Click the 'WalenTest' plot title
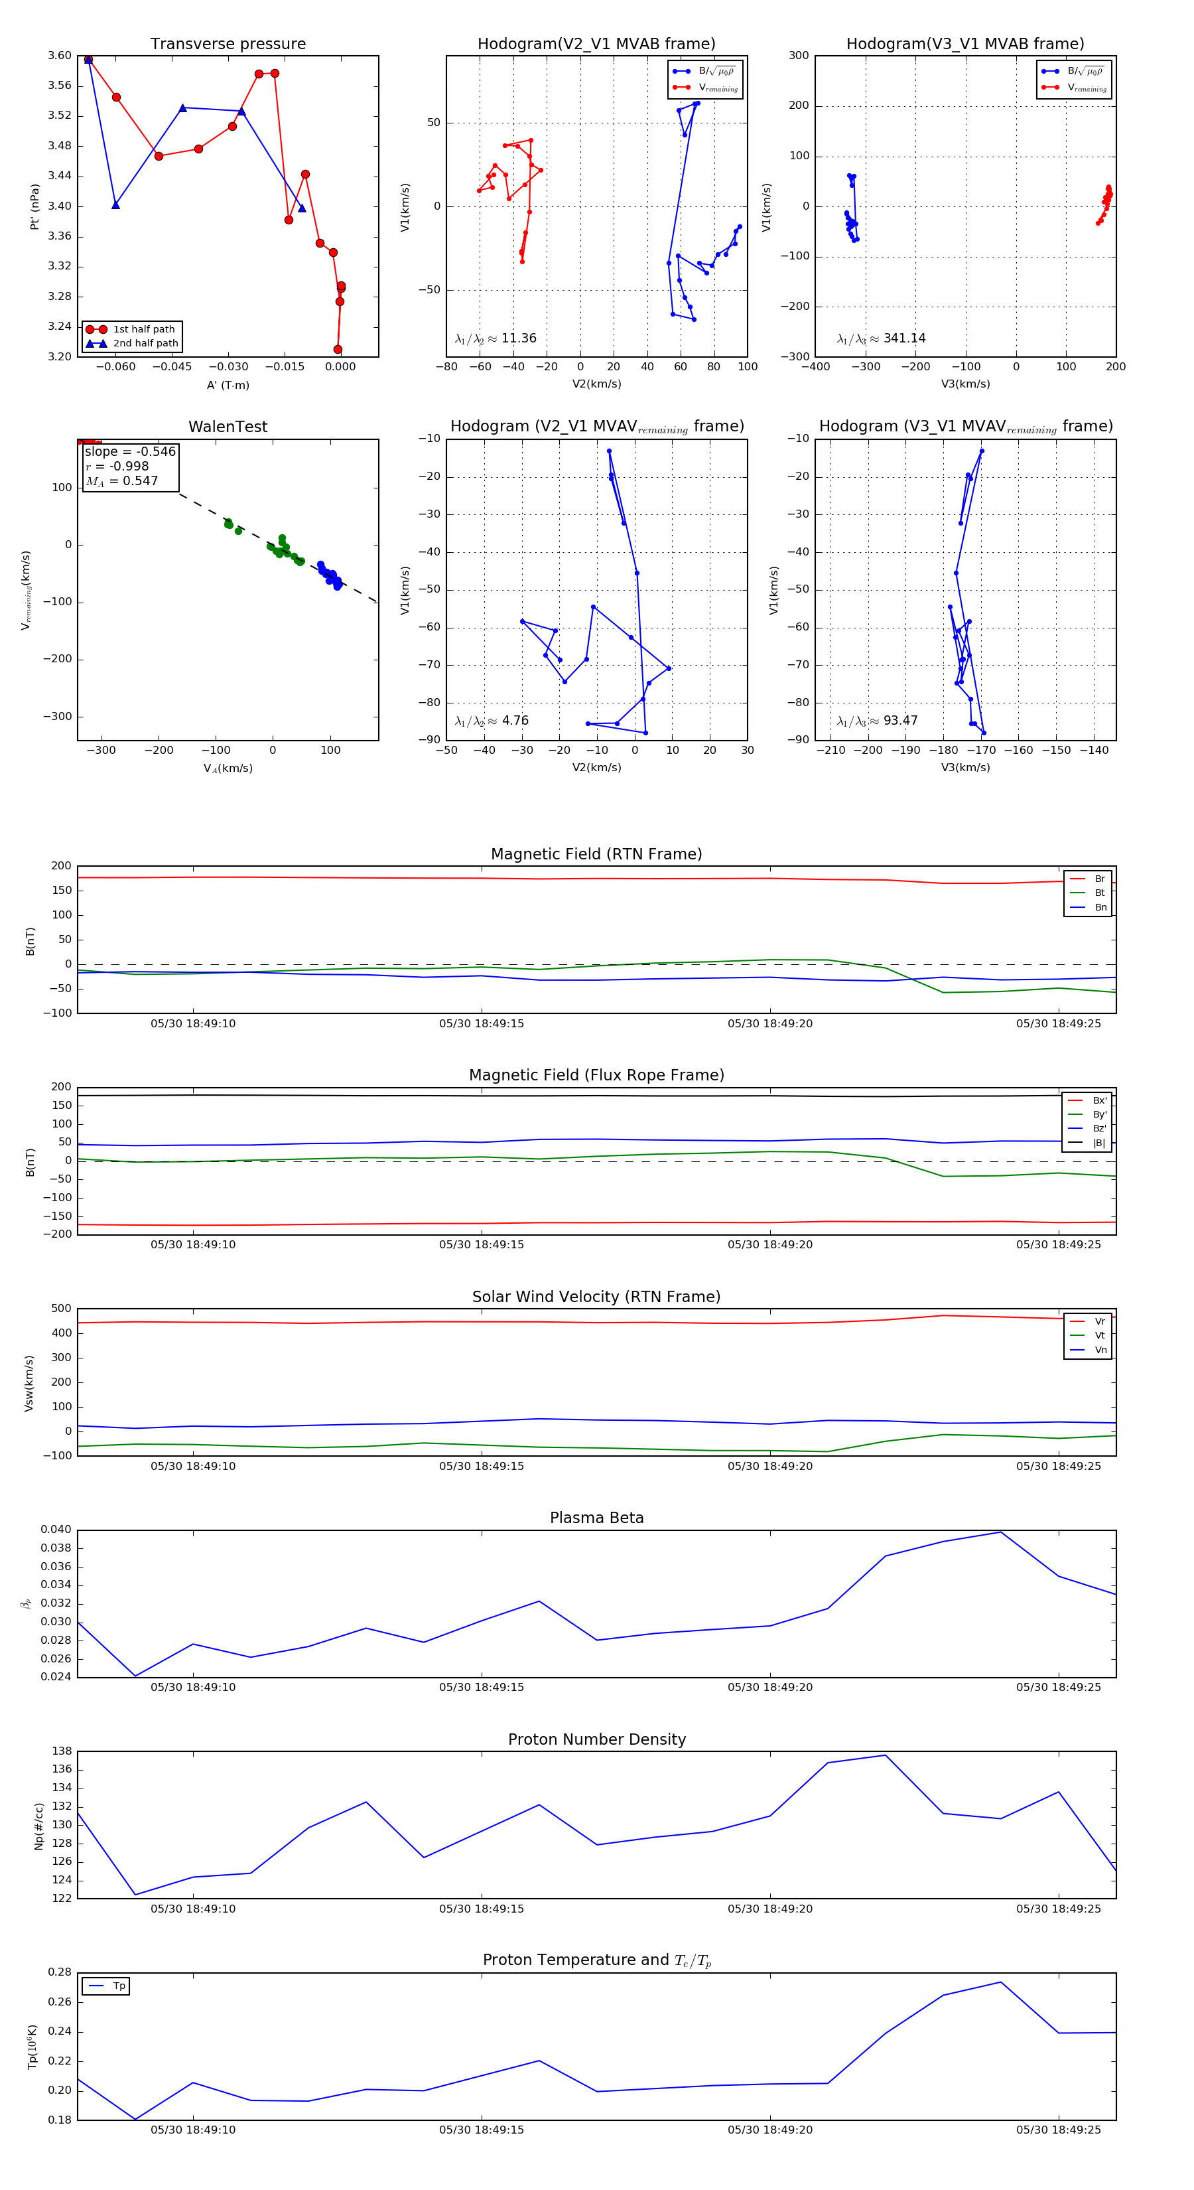The width and height of the screenshot is (1194, 2190). point(228,427)
